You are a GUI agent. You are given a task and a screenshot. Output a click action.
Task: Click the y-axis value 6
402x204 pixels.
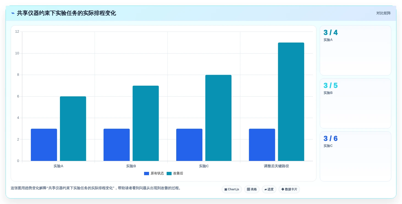(x=18, y=96)
